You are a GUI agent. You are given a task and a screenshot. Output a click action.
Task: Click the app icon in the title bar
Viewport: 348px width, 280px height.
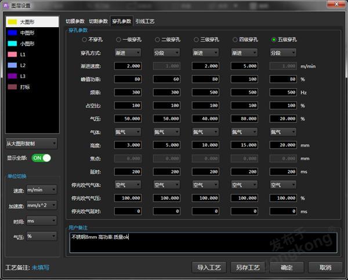[x=6, y=5]
